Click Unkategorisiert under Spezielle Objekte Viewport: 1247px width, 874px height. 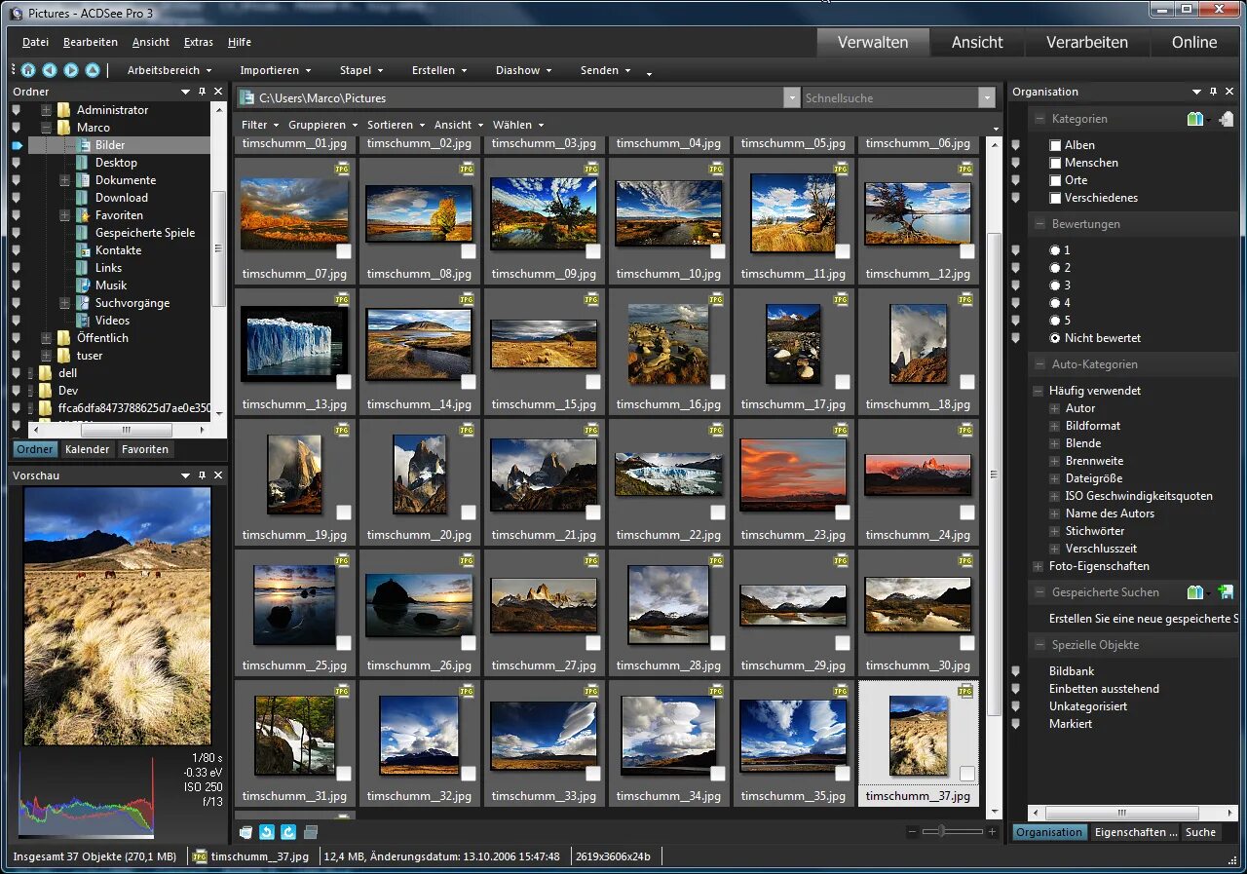pos(1087,706)
